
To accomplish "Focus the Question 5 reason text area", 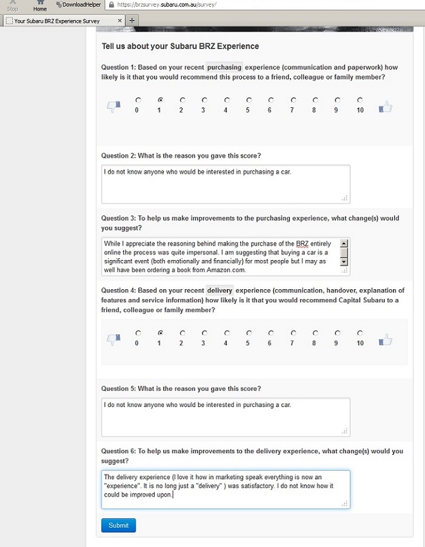I will [x=226, y=417].
